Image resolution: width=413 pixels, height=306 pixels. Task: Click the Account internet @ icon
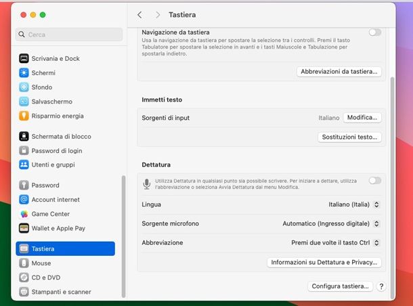click(x=24, y=200)
